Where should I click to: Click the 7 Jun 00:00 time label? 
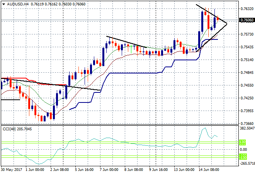point(109,170)
